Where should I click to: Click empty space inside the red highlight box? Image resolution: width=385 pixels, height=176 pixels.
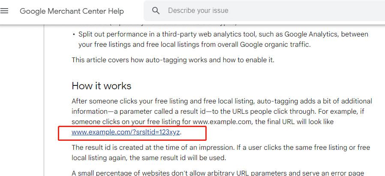click(x=194, y=133)
